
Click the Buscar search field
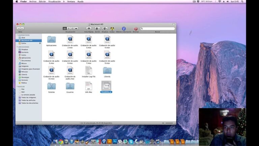157,28
